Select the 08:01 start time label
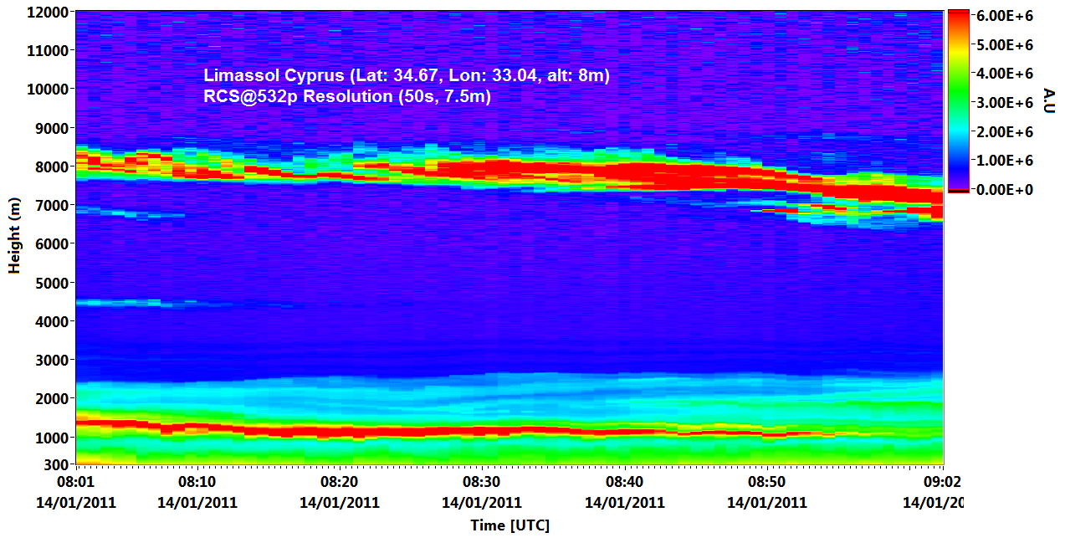Screen dimensions: 1065x543 (75, 482)
